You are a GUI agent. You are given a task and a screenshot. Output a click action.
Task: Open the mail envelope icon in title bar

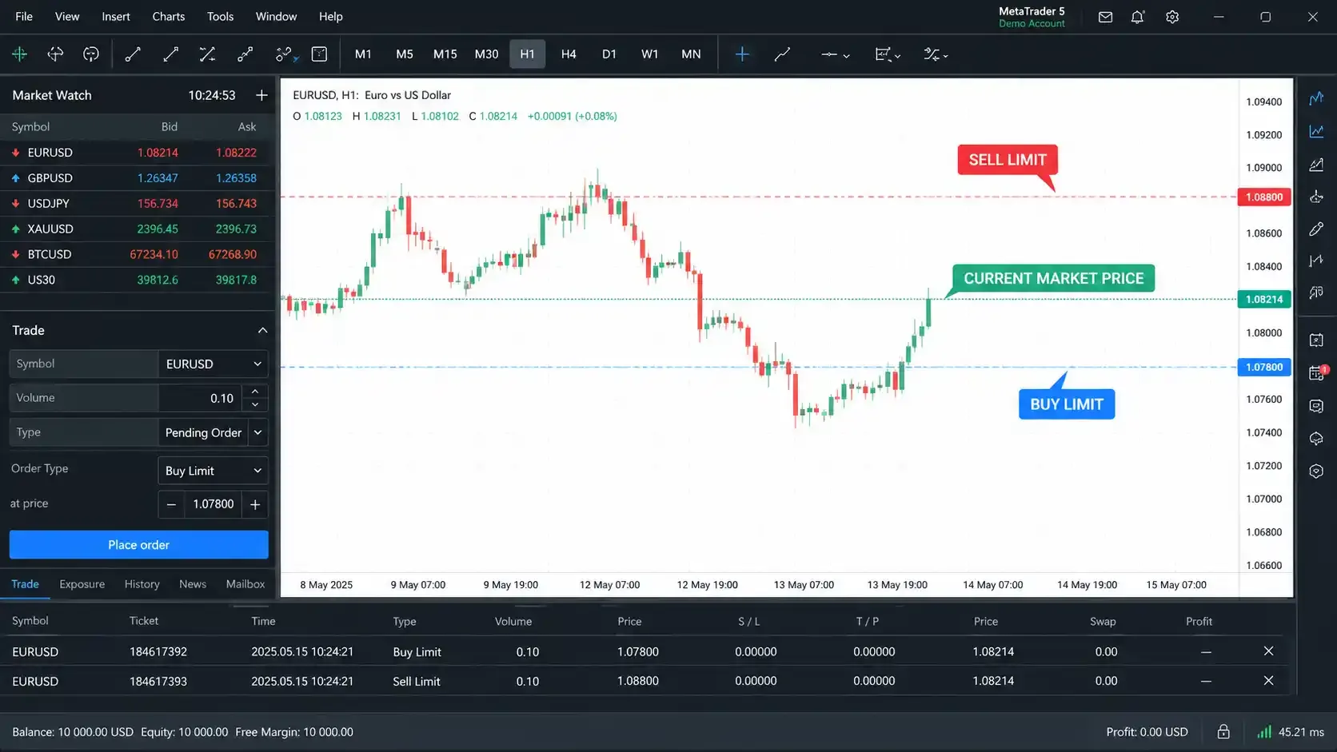click(x=1105, y=17)
